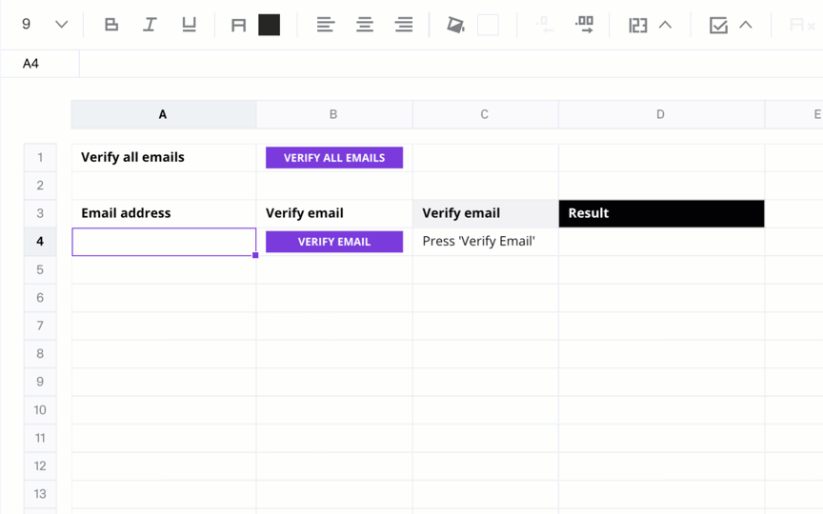Select row 2 header
The image size is (823, 514).
point(40,186)
